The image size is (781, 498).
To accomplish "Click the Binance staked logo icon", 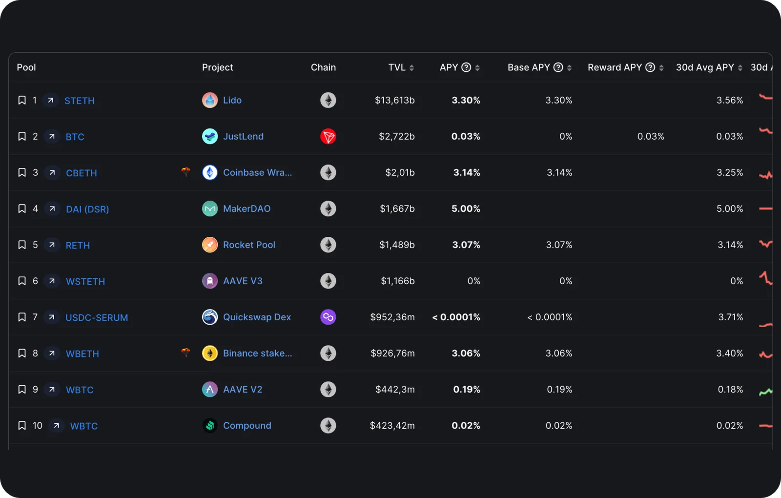I will point(210,353).
